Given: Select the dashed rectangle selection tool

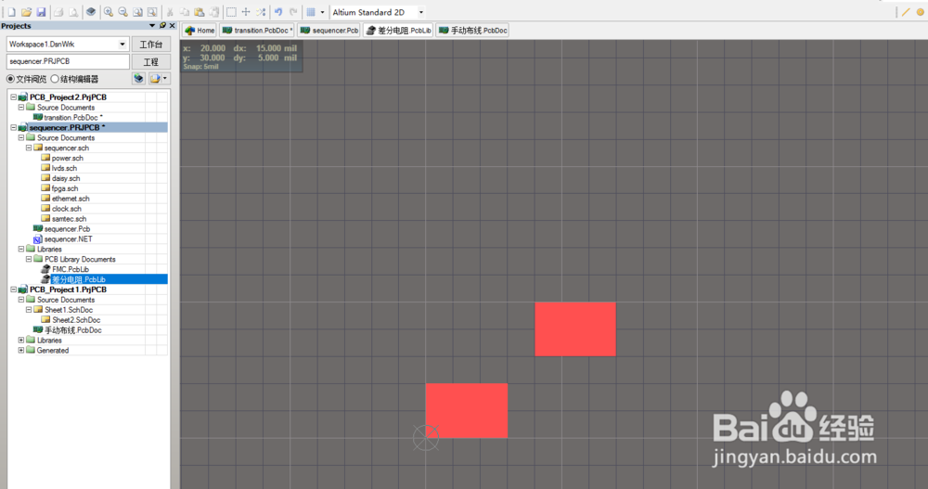Looking at the screenshot, I should click(231, 12).
